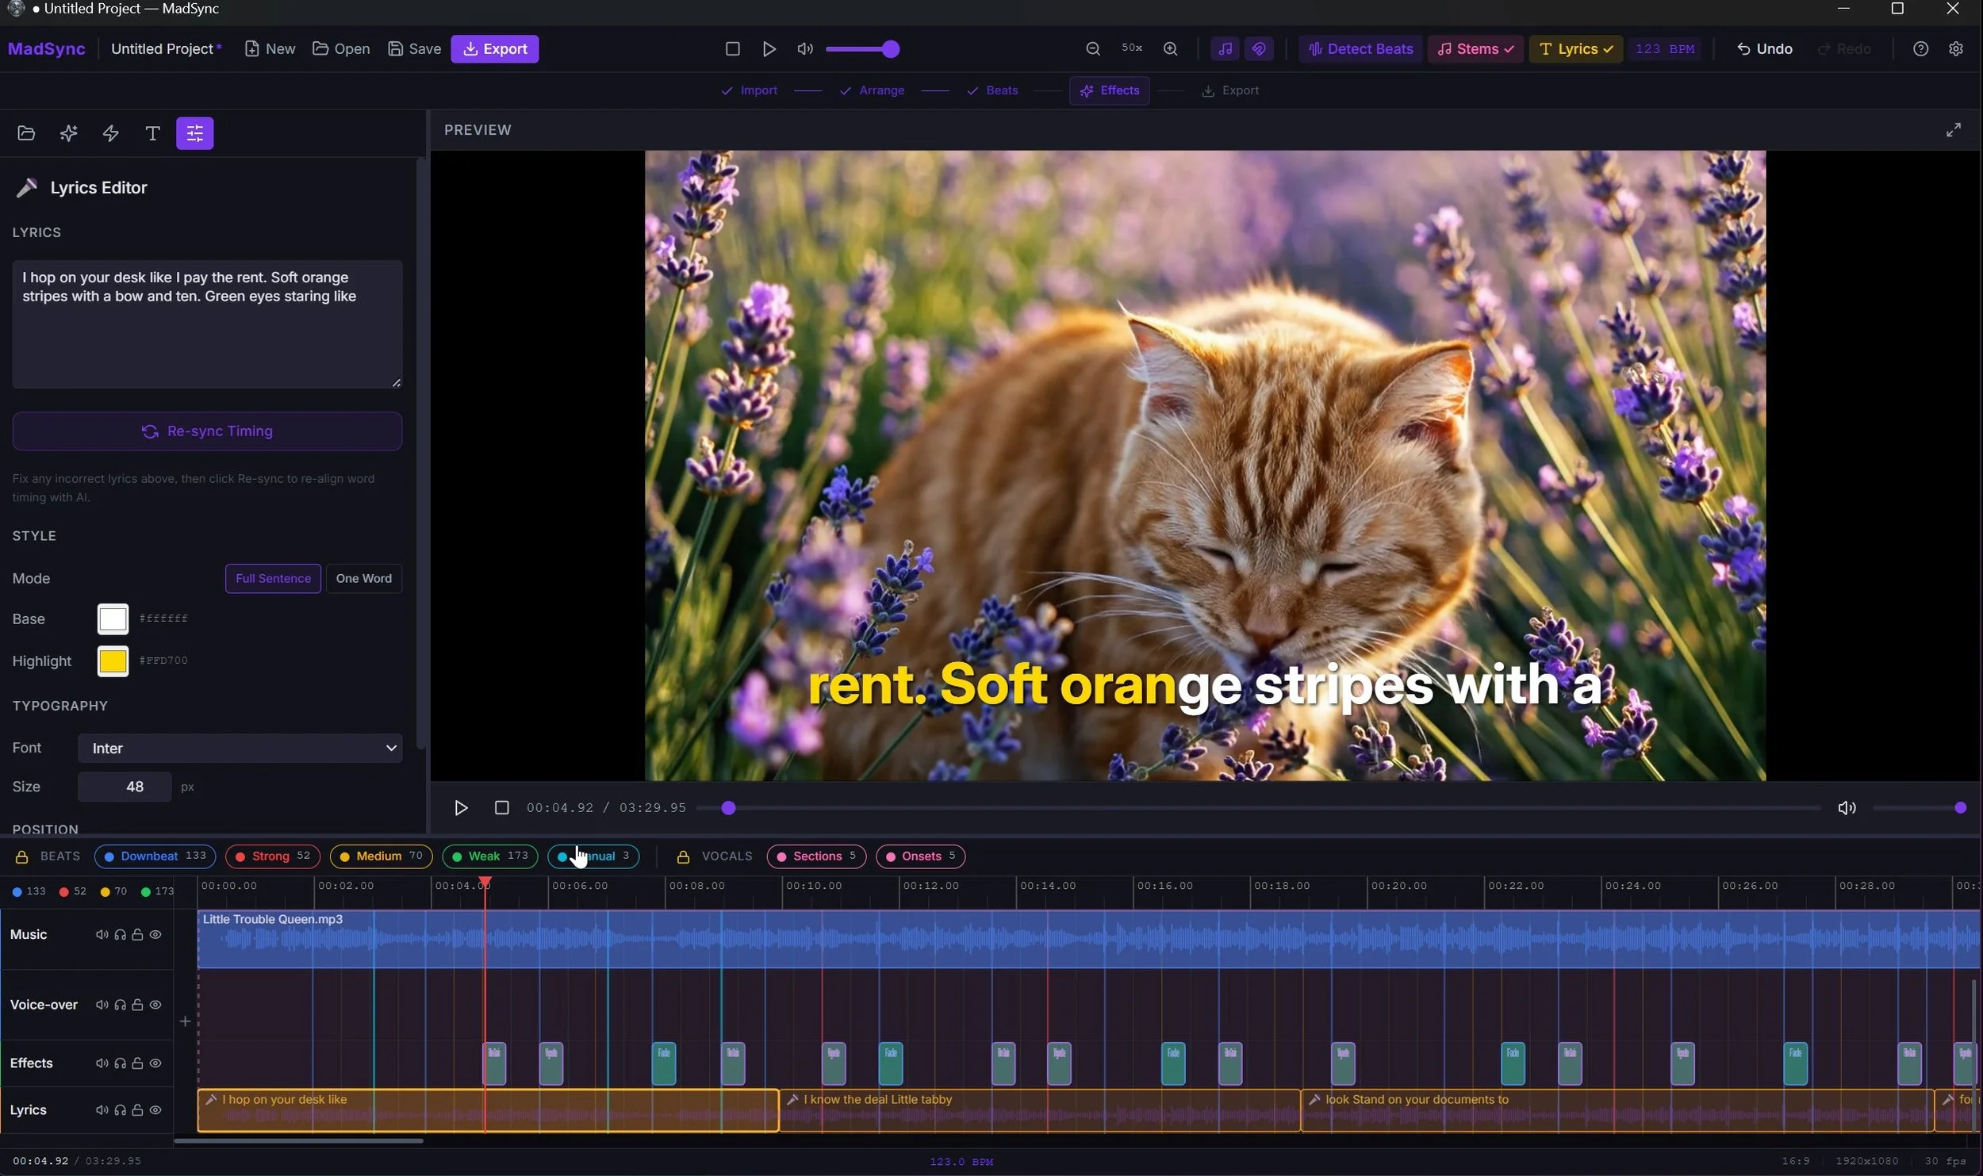Click the Re-sync Timing button
Viewport: 1983px width, 1176px height.
tap(207, 431)
